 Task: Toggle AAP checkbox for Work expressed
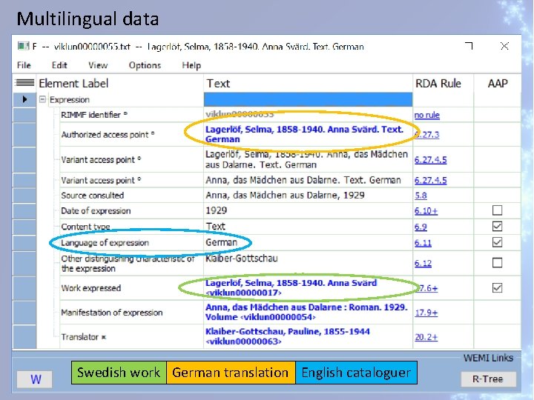coord(497,287)
